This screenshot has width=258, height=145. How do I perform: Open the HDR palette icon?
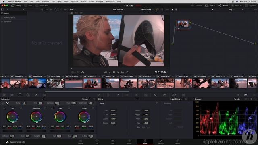click(28, 95)
